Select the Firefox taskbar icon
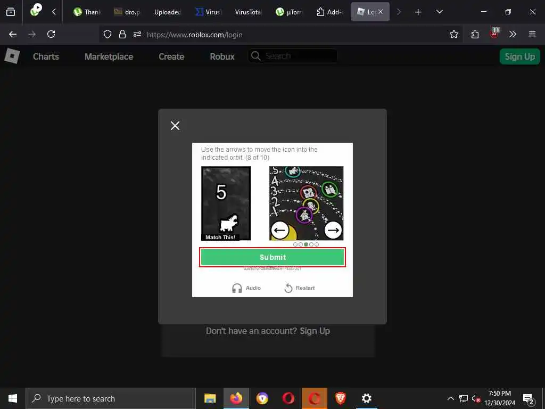 [236, 398]
